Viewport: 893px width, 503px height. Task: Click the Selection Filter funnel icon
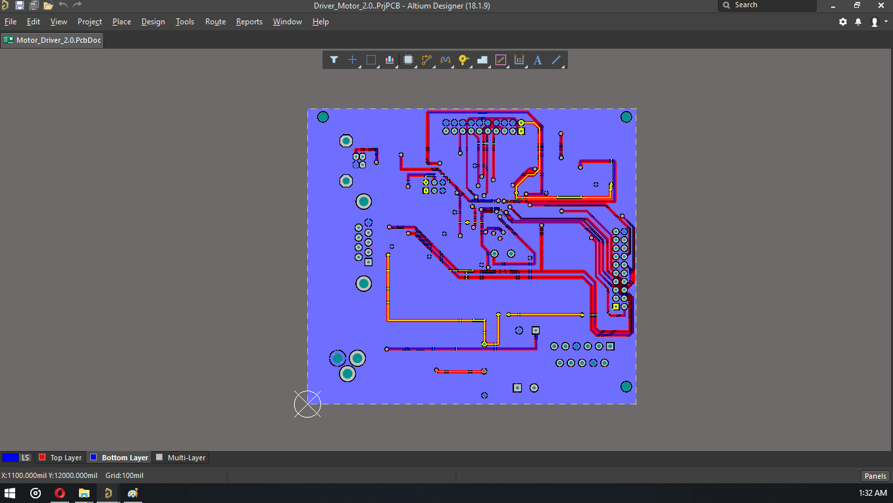click(334, 60)
